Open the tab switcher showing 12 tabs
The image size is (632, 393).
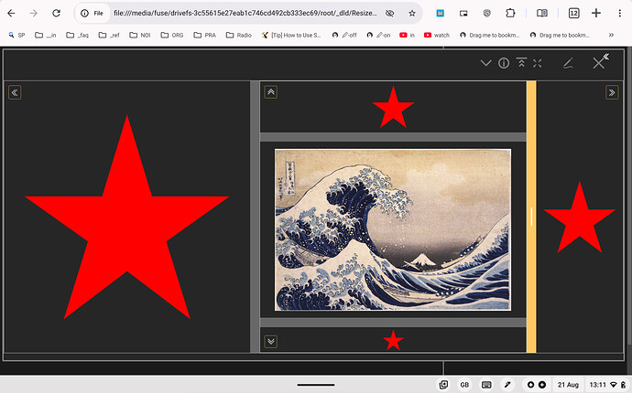574,14
